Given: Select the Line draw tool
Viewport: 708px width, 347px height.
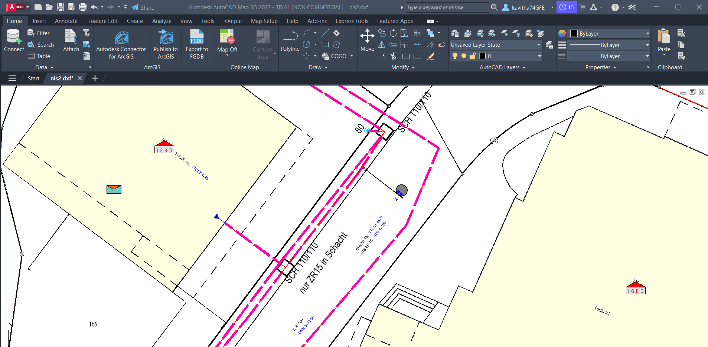Looking at the screenshot, I should [x=325, y=33].
